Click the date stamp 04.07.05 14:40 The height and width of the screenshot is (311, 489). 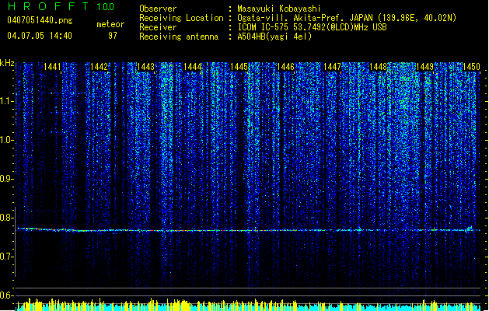point(40,36)
